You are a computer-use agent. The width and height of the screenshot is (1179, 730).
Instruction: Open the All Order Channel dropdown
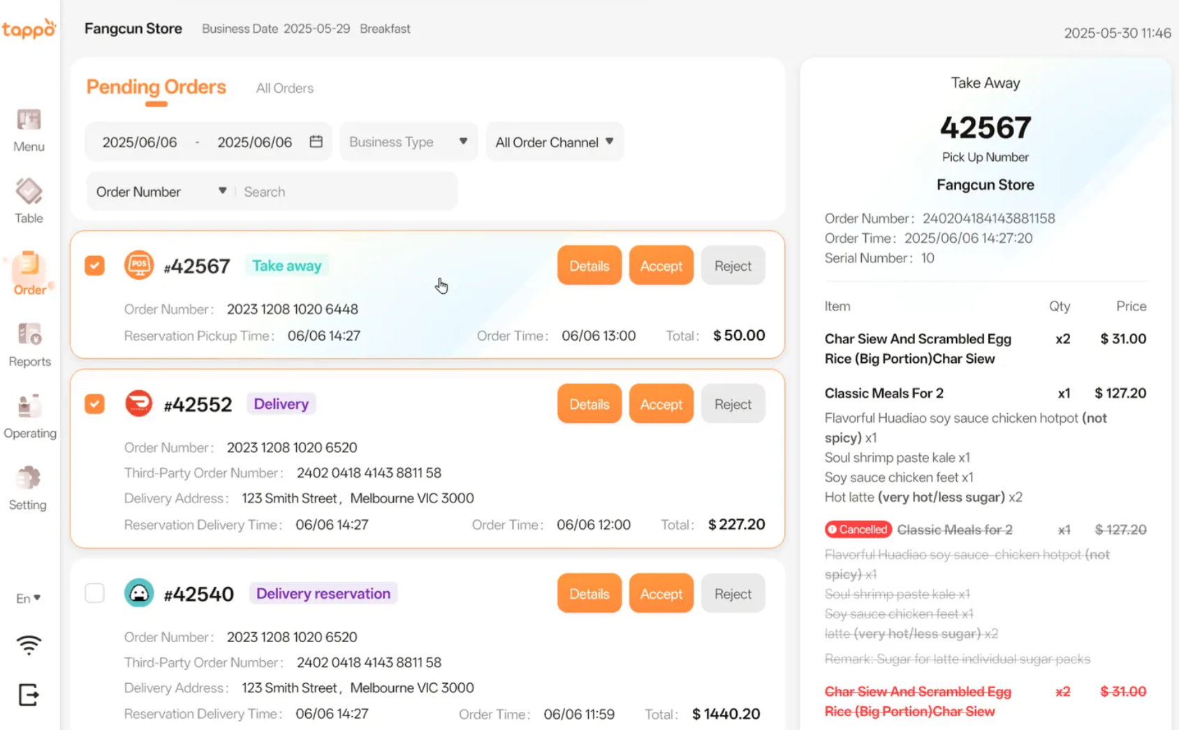pyautogui.click(x=555, y=142)
